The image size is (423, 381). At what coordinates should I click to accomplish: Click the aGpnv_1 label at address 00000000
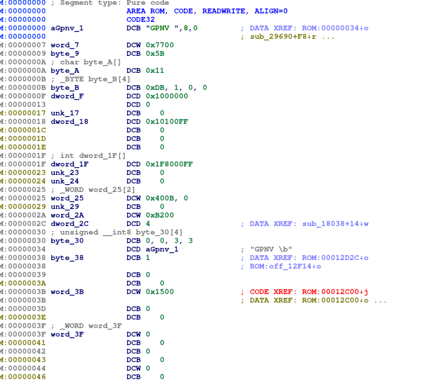(67, 28)
